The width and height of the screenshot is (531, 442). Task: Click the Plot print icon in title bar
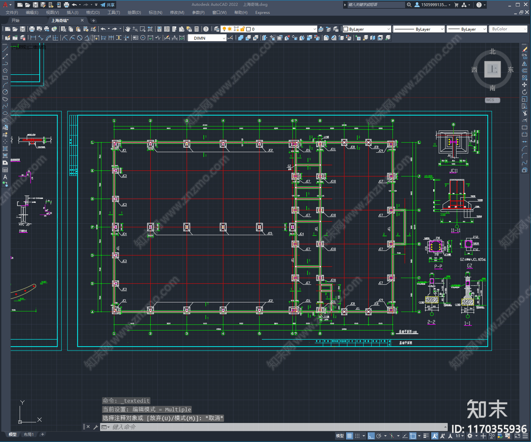tap(66, 5)
